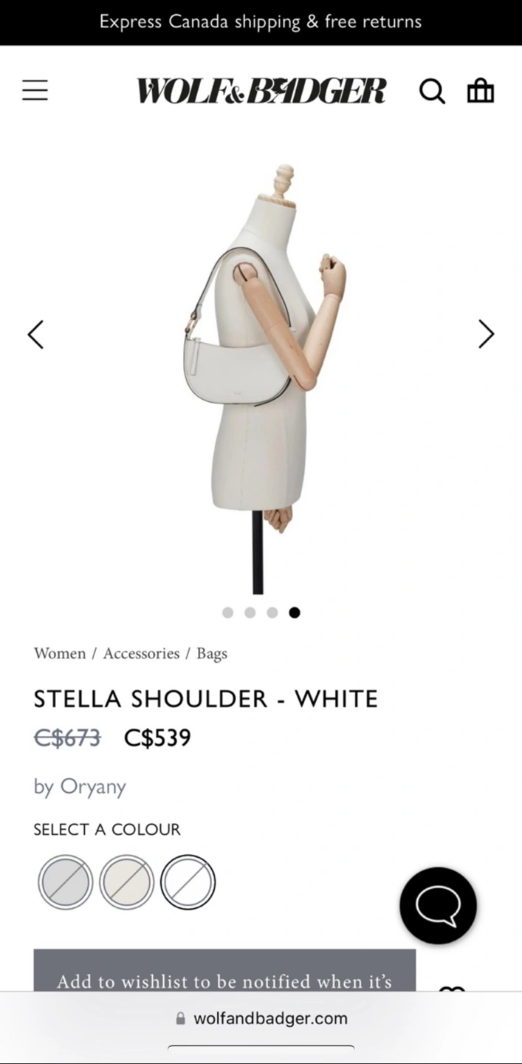
Task: Select the grey colour swatch
Action: click(x=66, y=881)
